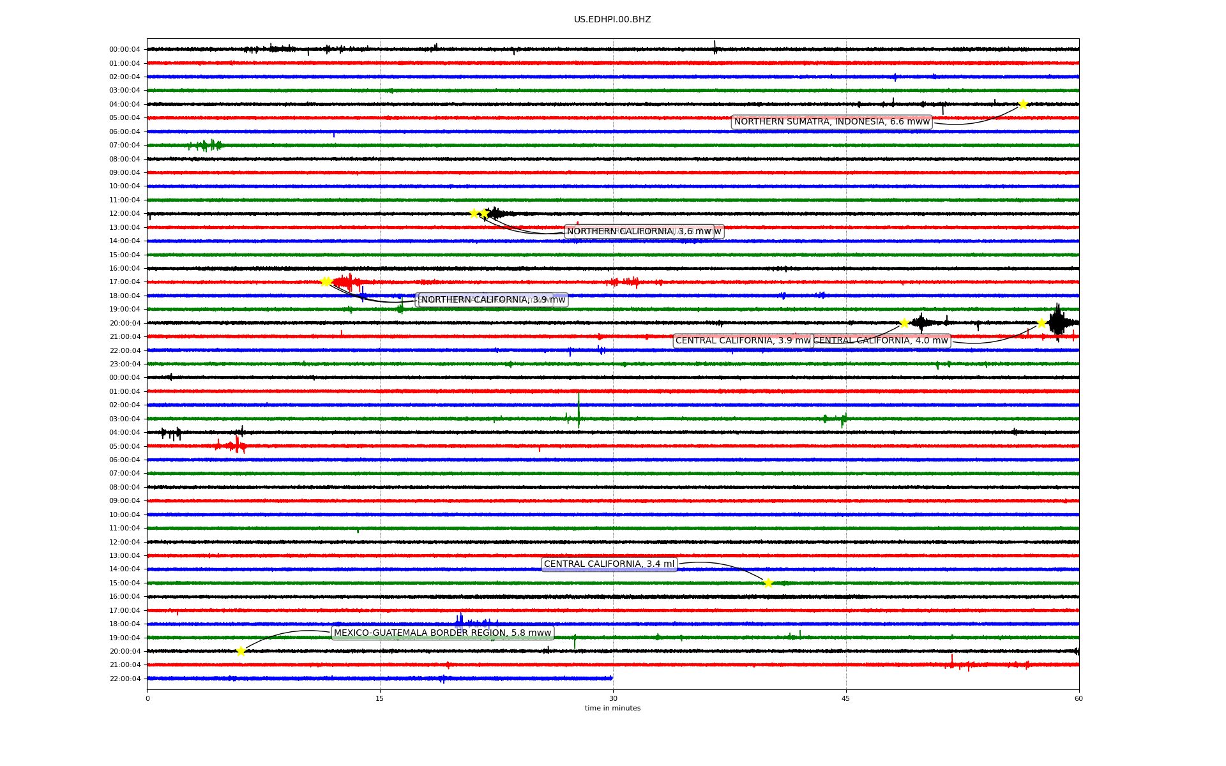Click the 15 tick on the x-axis
This screenshot has height=766, width=1226.
click(x=380, y=698)
